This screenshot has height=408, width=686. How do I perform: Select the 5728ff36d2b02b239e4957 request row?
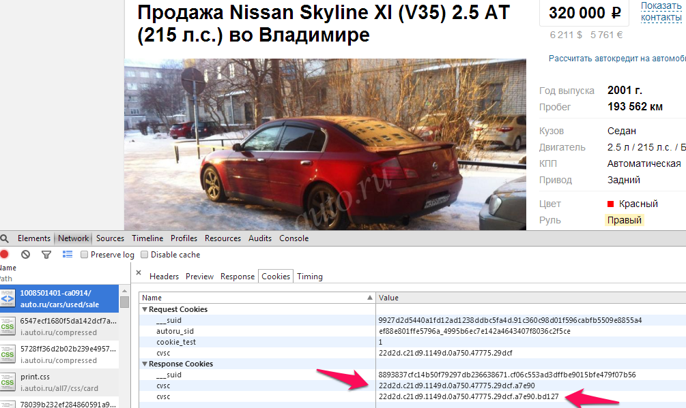(x=59, y=354)
